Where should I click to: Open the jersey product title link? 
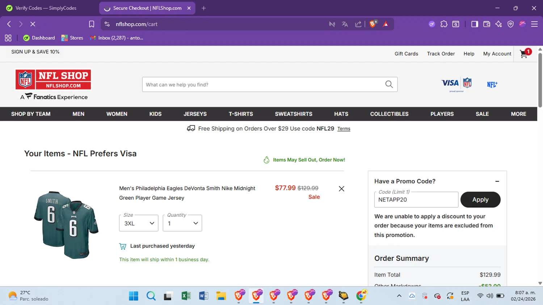(x=187, y=193)
